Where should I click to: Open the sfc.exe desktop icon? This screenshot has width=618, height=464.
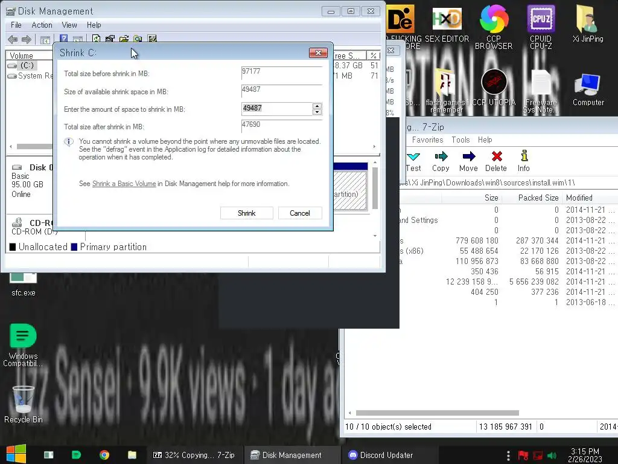[24, 285]
